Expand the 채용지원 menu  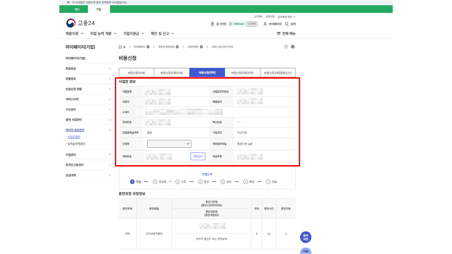pos(74,34)
